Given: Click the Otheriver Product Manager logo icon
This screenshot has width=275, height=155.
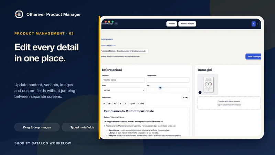Looking at the screenshot, I should (x=19, y=14).
